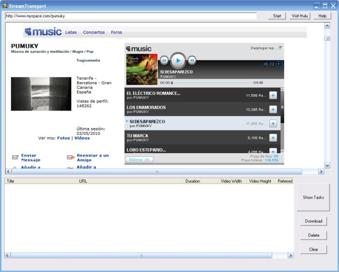The image size is (339, 272).
Task: Click the Download button
Action: 313,221
